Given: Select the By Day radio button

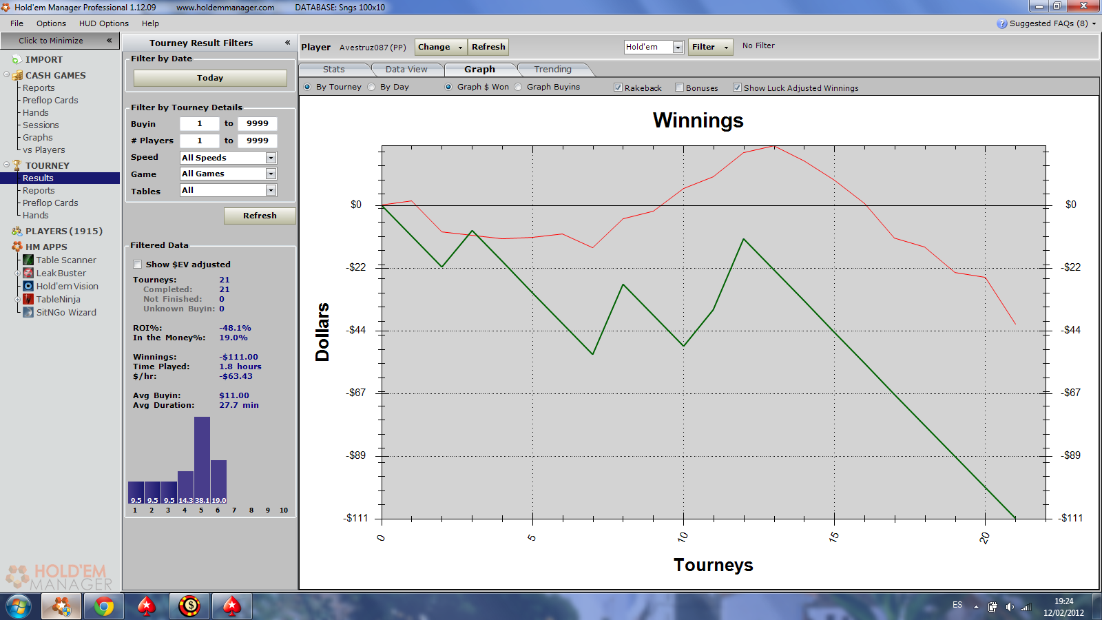Looking at the screenshot, I should pos(371,87).
